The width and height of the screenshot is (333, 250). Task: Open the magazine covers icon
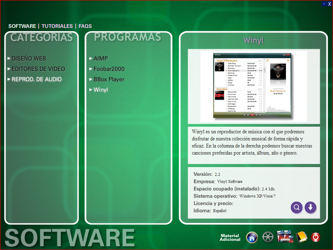click(285, 236)
